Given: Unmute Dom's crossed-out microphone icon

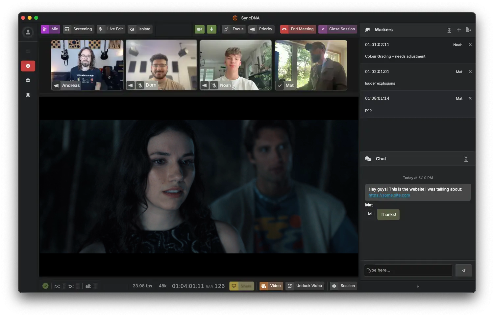Looking at the screenshot, I should coord(140,86).
